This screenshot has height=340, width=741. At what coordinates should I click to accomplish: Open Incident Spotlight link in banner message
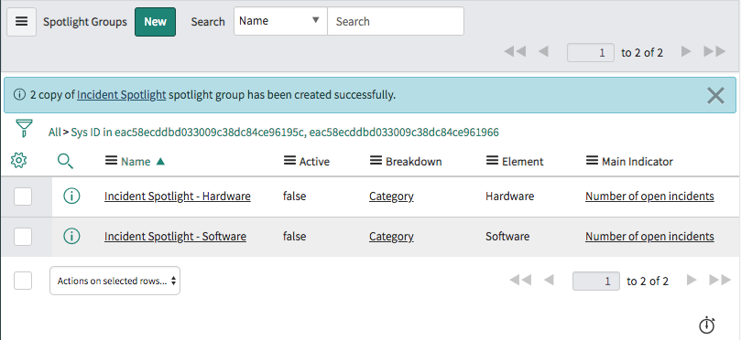click(122, 95)
